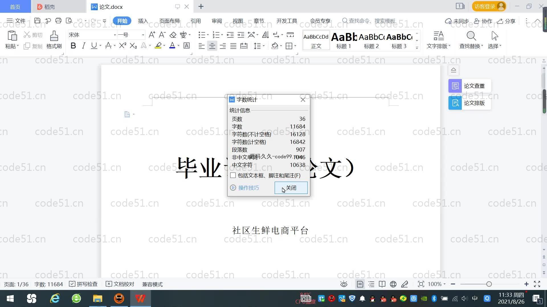Click the Save icon in quick toolbar
The height and width of the screenshot is (307, 547).
(37, 21)
